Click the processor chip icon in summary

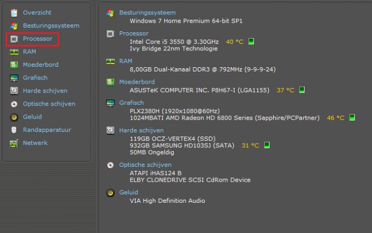pos(111,34)
